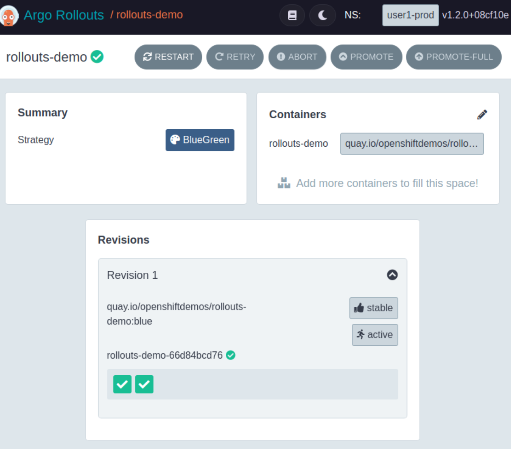Toggle dark mode with the moon icon
The height and width of the screenshot is (449, 511).
323,15
